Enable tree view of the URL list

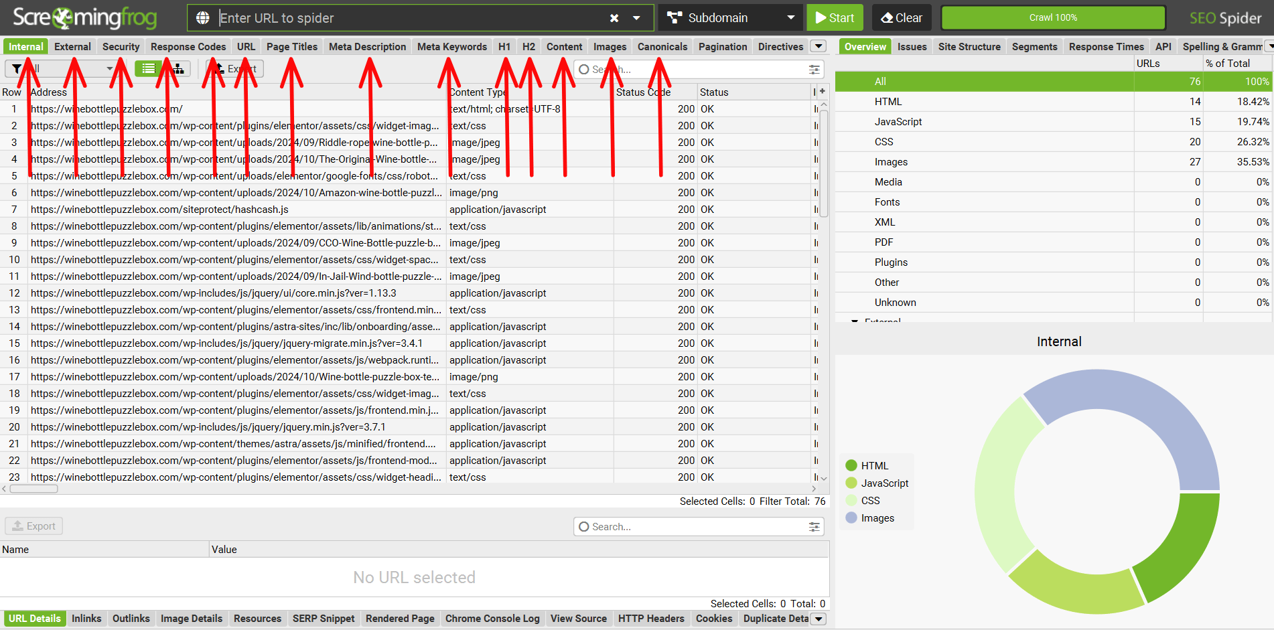click(x=178, y=68)
